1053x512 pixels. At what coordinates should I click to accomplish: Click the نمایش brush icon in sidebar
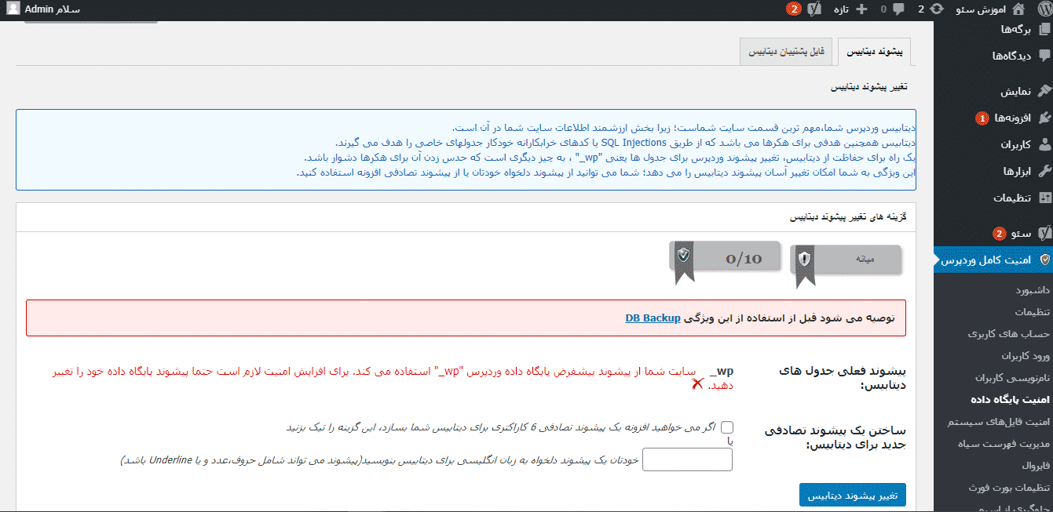[1044, 91]
